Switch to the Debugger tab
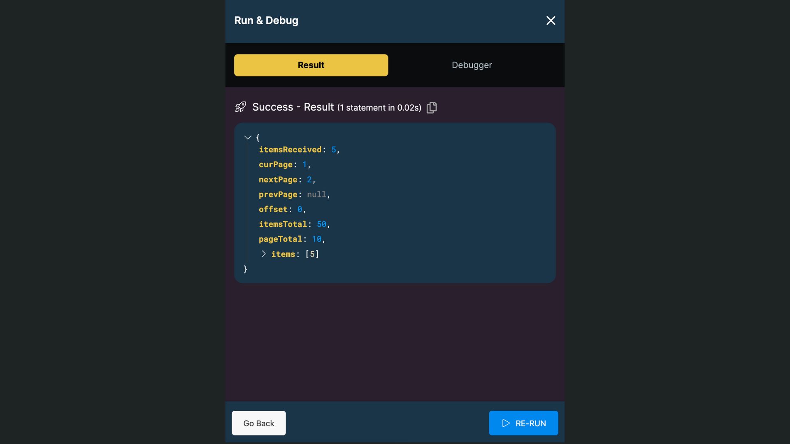This screenshot has height=444, width=790. pyautogui.click(x=472, y=65)
